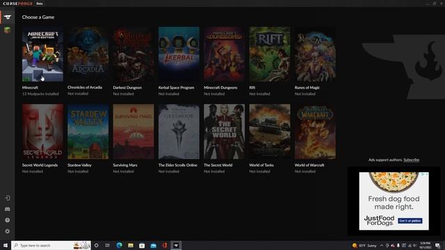Launch Microsoft Edge from the taskbar
Viewport: 445px width, 250px height.
click(119, 245)
